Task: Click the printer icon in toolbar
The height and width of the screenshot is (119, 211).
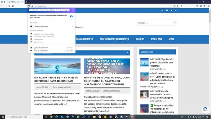Action: click(182, 6)
